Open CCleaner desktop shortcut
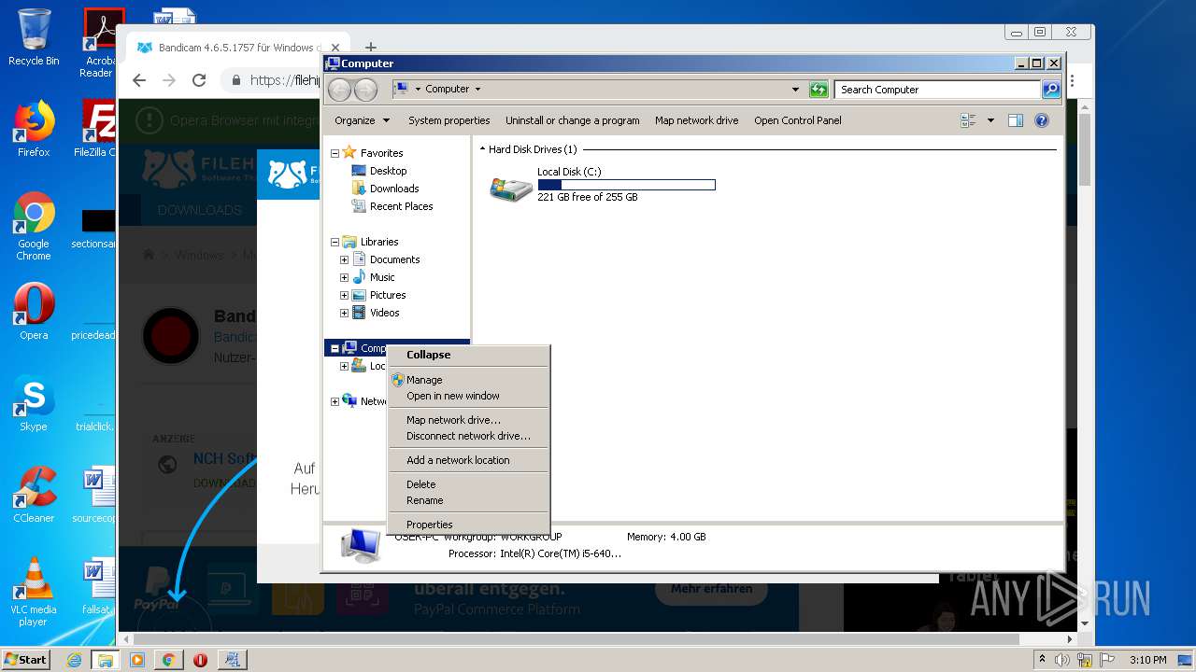 (34, 495)
